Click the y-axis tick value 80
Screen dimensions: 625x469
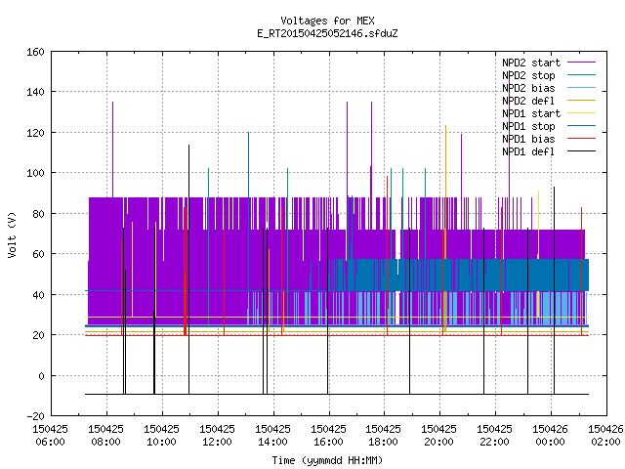tap(38, 214)
